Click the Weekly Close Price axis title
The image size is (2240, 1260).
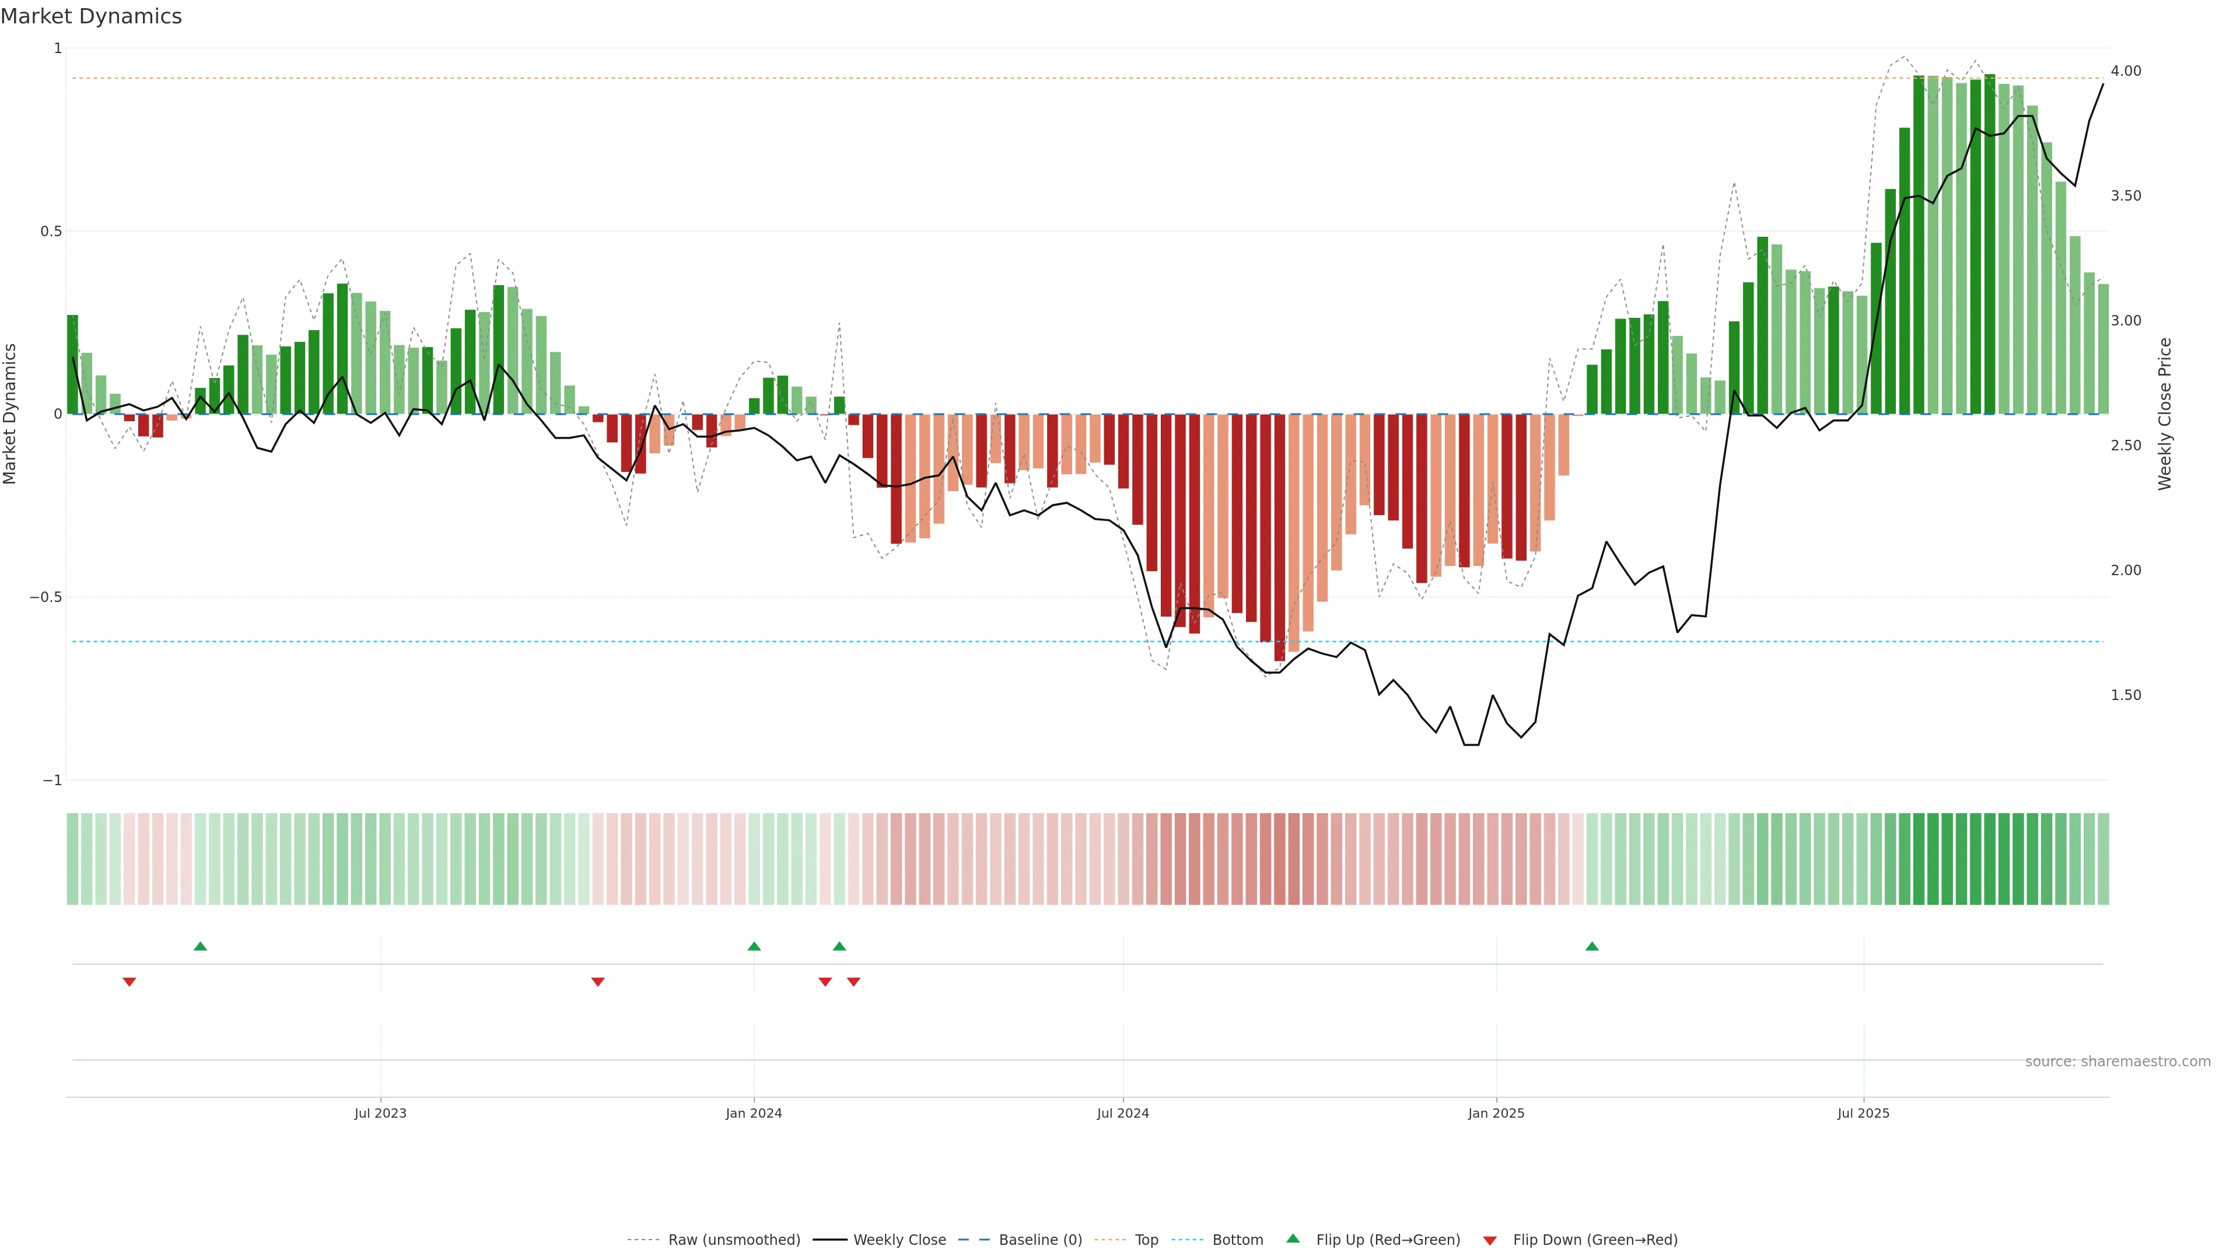[x=2164, y=414]
